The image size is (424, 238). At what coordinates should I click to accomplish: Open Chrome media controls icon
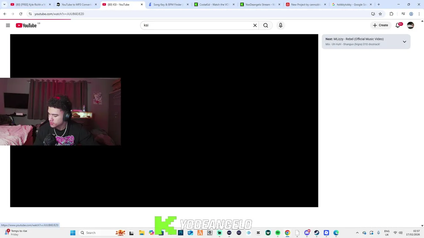tap(403, 14)
